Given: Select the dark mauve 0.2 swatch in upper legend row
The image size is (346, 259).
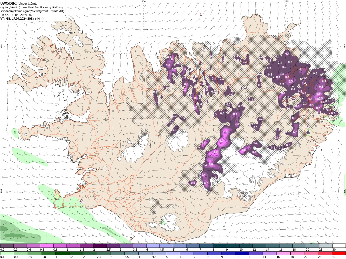Looking at the screenshot, I should click(x=7, y=246).
